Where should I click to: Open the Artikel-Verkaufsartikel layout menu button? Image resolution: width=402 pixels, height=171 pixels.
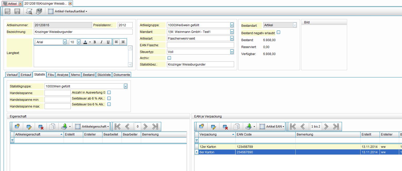pos(68,11)
